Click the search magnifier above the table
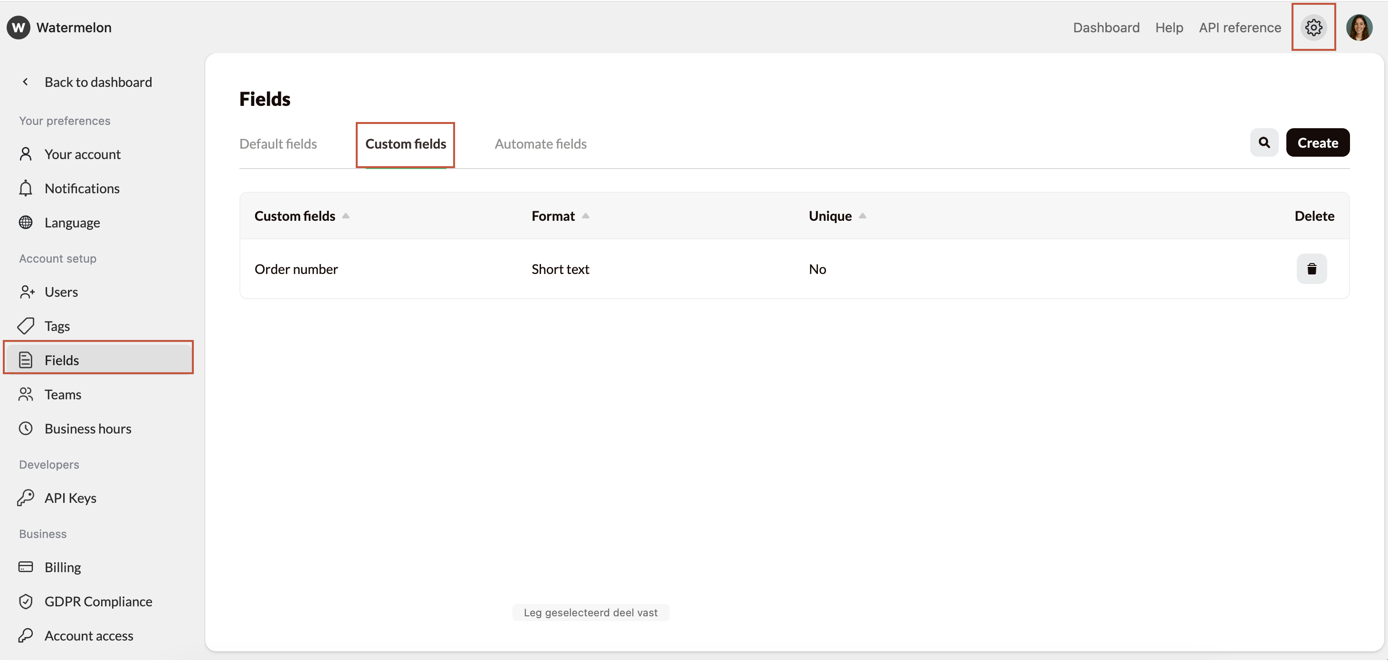Screen dimensions: 1388x660 [1264, 142]
